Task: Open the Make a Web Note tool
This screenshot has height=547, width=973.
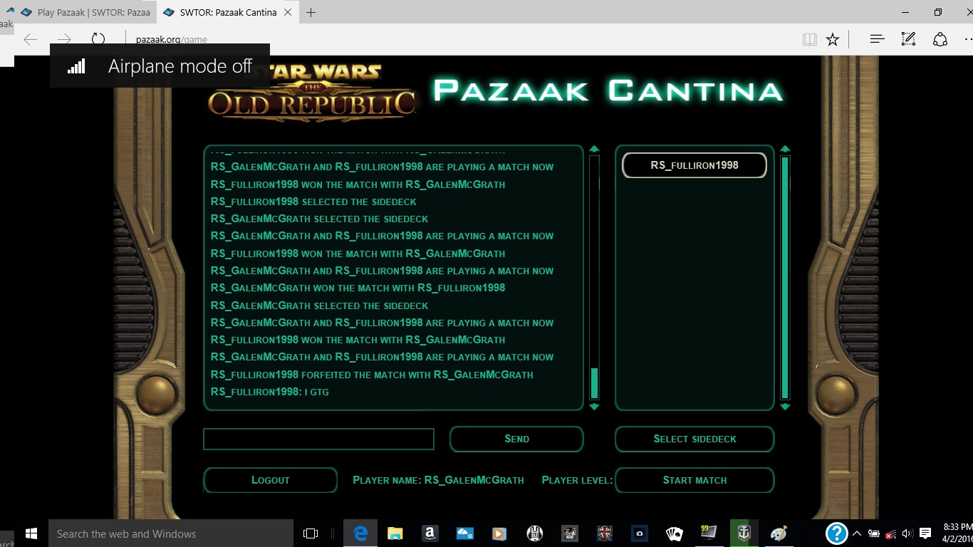Action: coord(908,39)
